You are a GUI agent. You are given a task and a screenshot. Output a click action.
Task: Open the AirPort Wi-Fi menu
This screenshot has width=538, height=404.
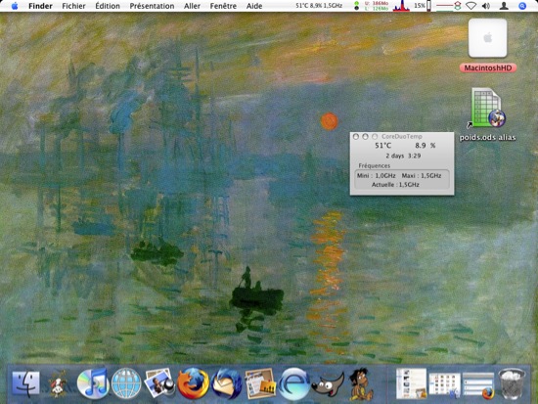point(471,6)
